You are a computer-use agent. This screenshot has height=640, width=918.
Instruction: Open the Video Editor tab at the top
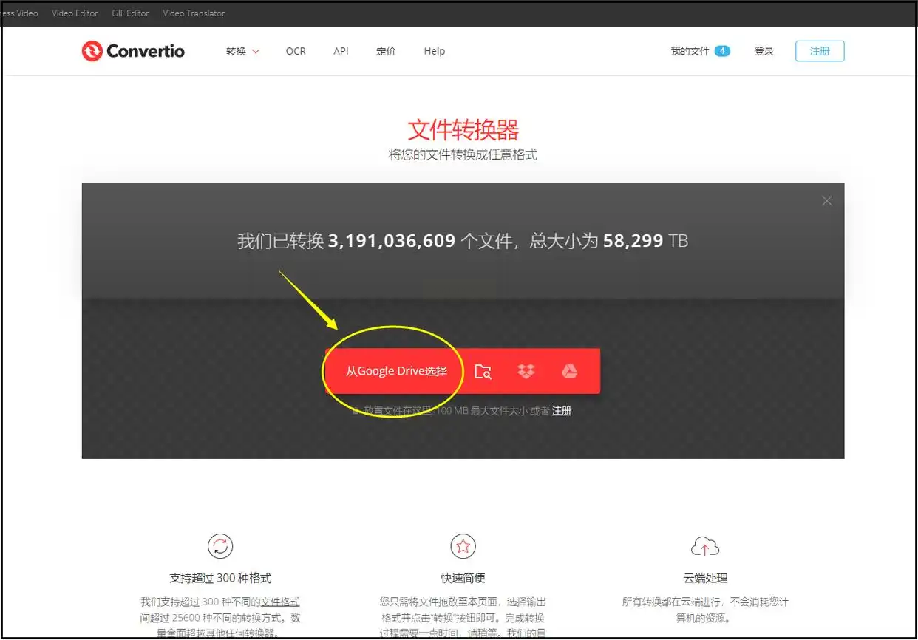[x=75, y=13]
